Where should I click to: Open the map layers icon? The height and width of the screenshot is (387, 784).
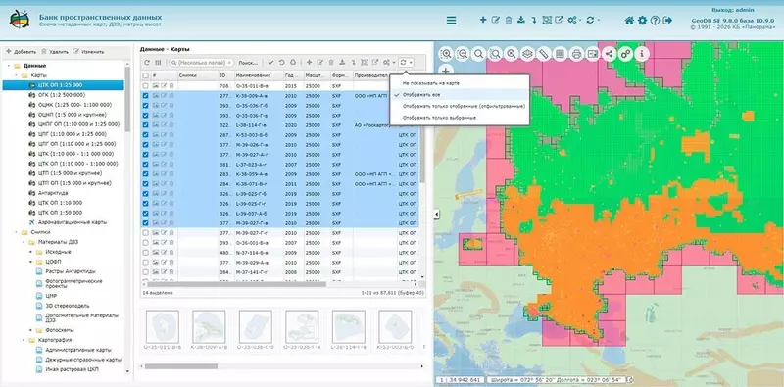click(x=527, y=54)
